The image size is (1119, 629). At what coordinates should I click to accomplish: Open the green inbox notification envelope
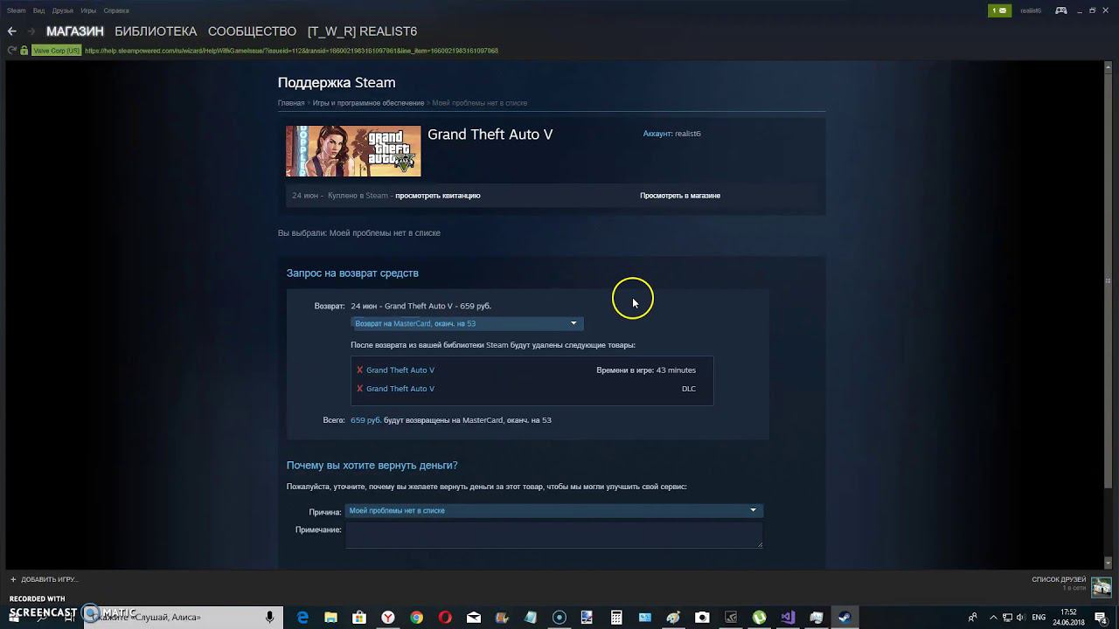tap(999, 10)
